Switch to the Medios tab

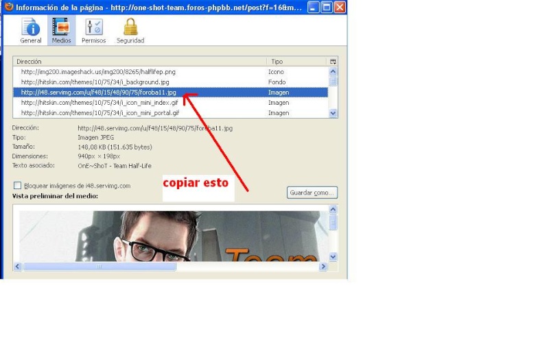point(61,31)
